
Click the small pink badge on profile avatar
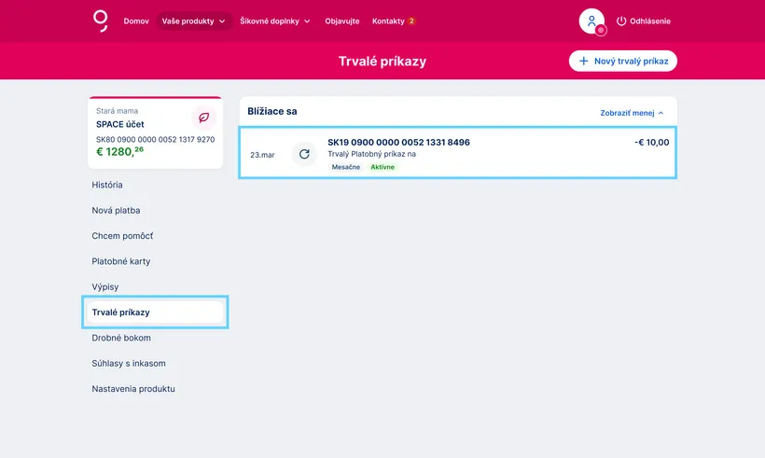pyautogui.click(x=601, y=30)
